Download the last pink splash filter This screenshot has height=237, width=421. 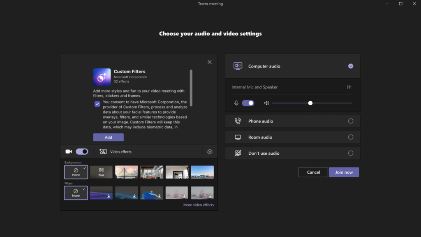202,193
